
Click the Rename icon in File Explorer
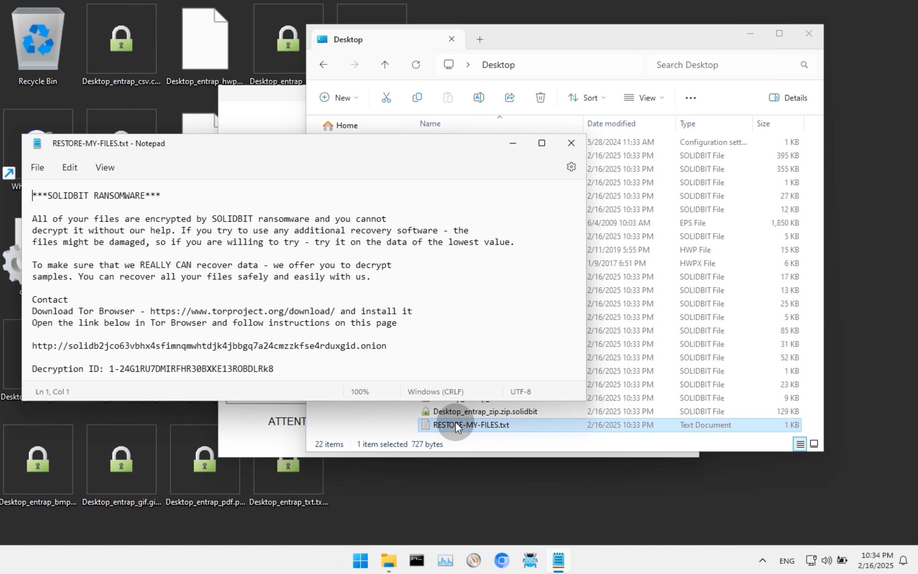point(478,98)
